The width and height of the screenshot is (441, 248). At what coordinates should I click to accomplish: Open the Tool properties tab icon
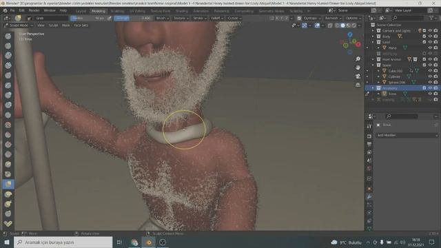[369, 126]
